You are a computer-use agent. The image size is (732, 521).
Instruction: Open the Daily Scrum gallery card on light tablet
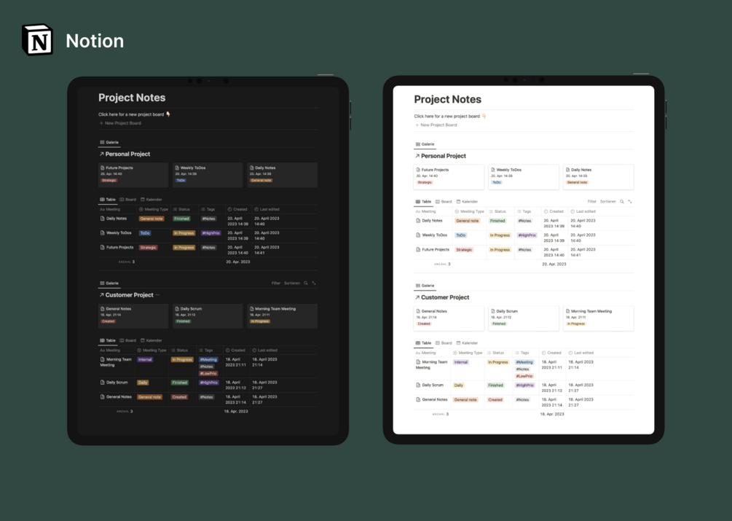click(523, 318)
